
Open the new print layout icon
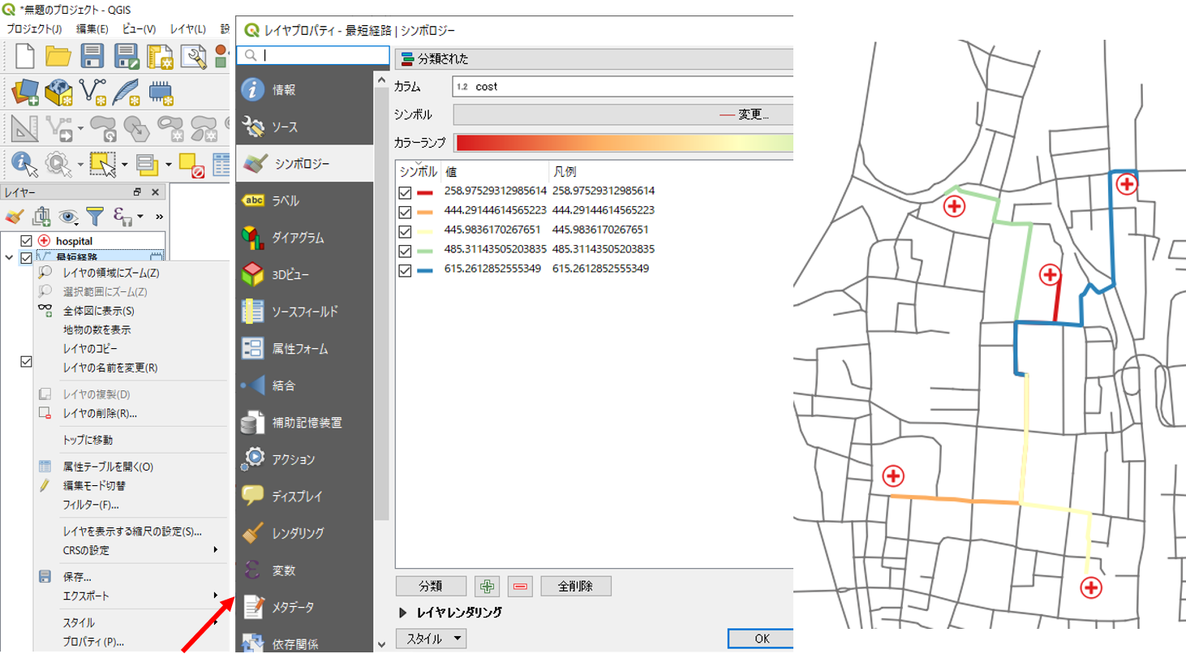pos(161,56)
